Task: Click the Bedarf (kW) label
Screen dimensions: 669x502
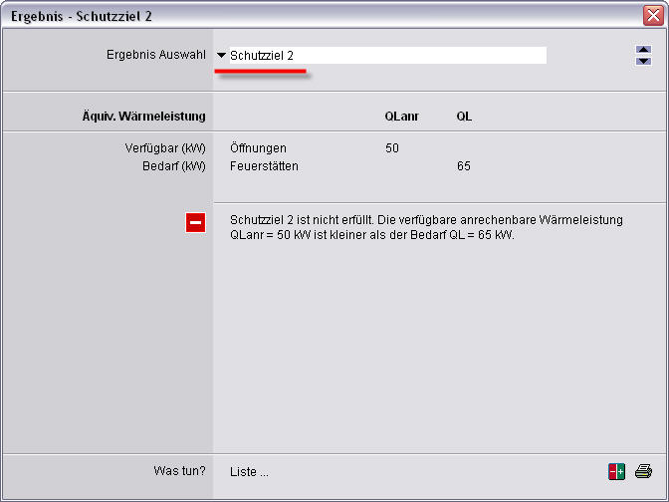Action: click(x=174, y=165)
